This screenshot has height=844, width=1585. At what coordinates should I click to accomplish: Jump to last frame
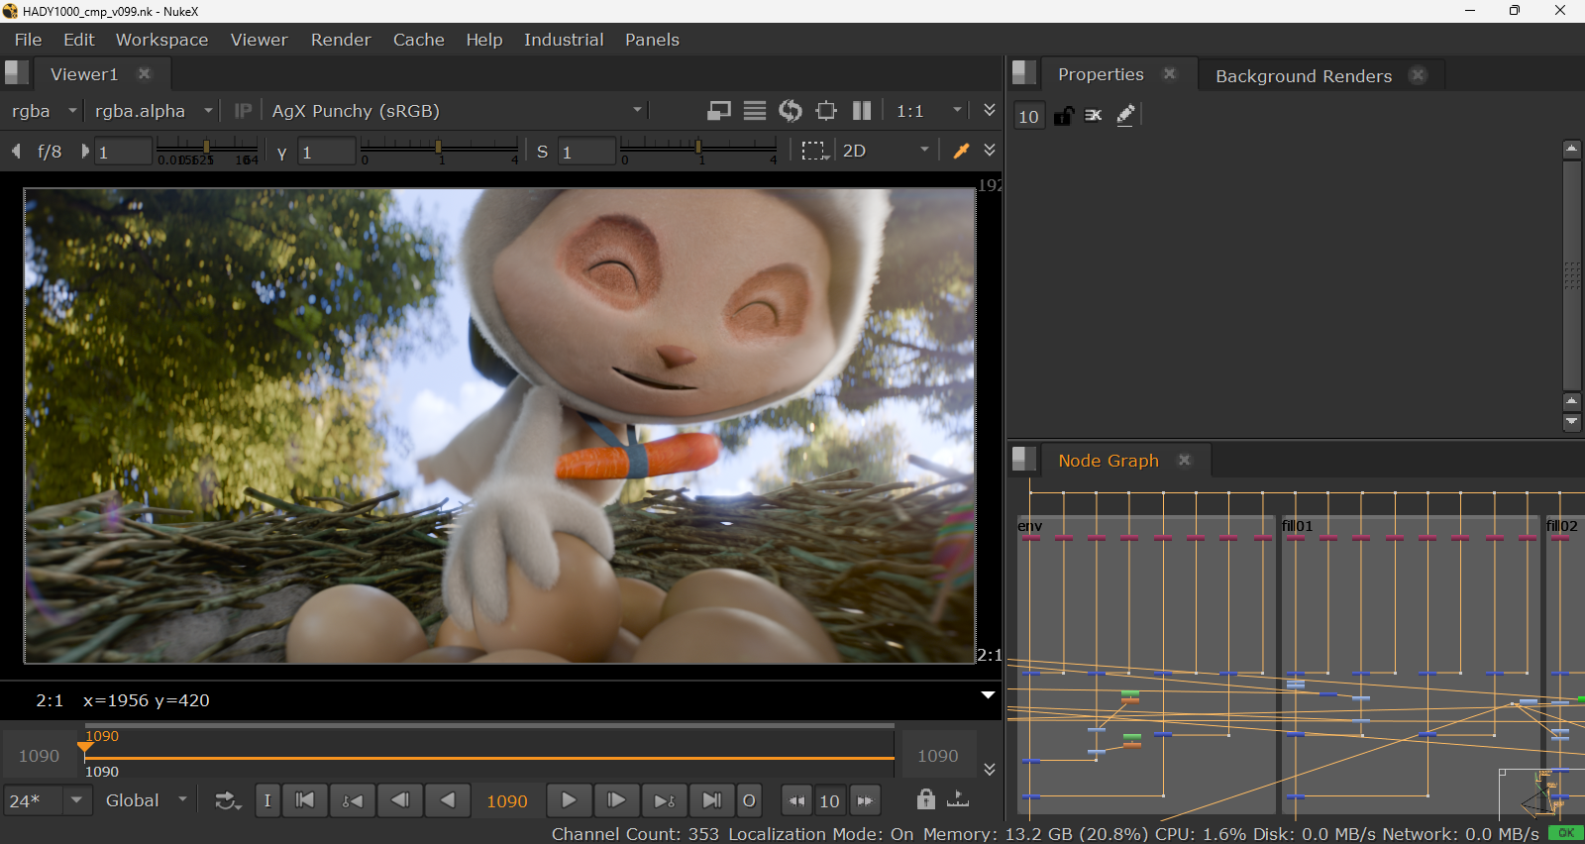[x=711, y=800]
